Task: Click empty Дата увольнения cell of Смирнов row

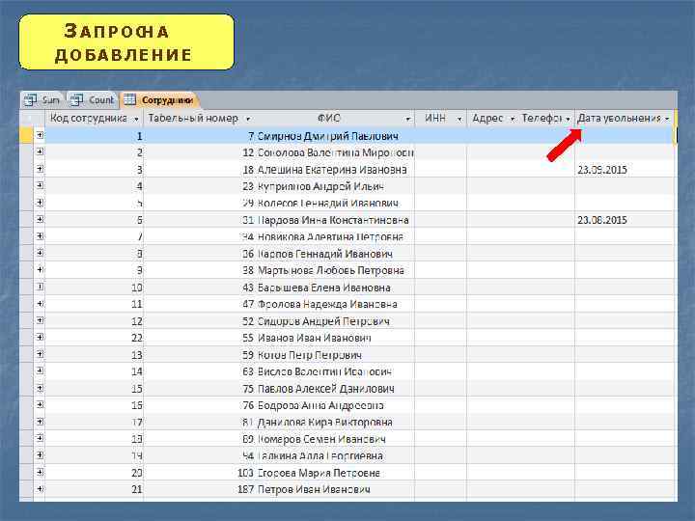Action: [625, 136]
